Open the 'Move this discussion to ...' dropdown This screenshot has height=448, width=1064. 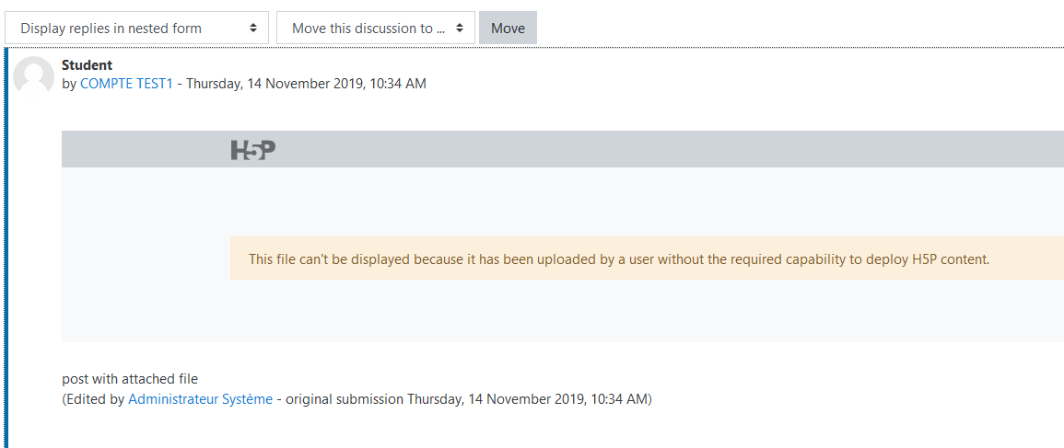(x=375, y=28)
